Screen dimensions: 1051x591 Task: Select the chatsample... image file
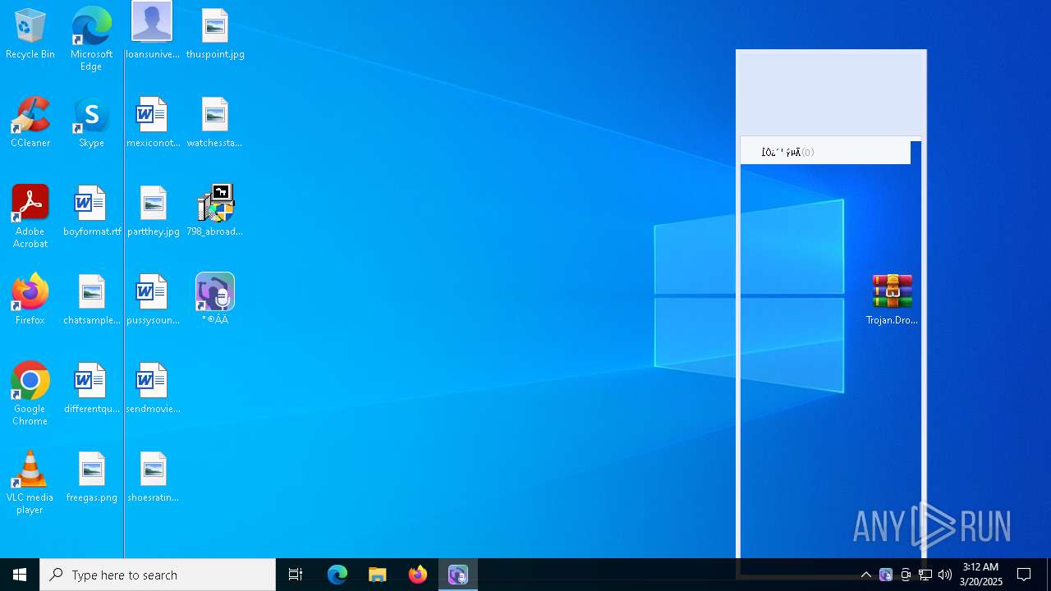click(x=91, y=300)
